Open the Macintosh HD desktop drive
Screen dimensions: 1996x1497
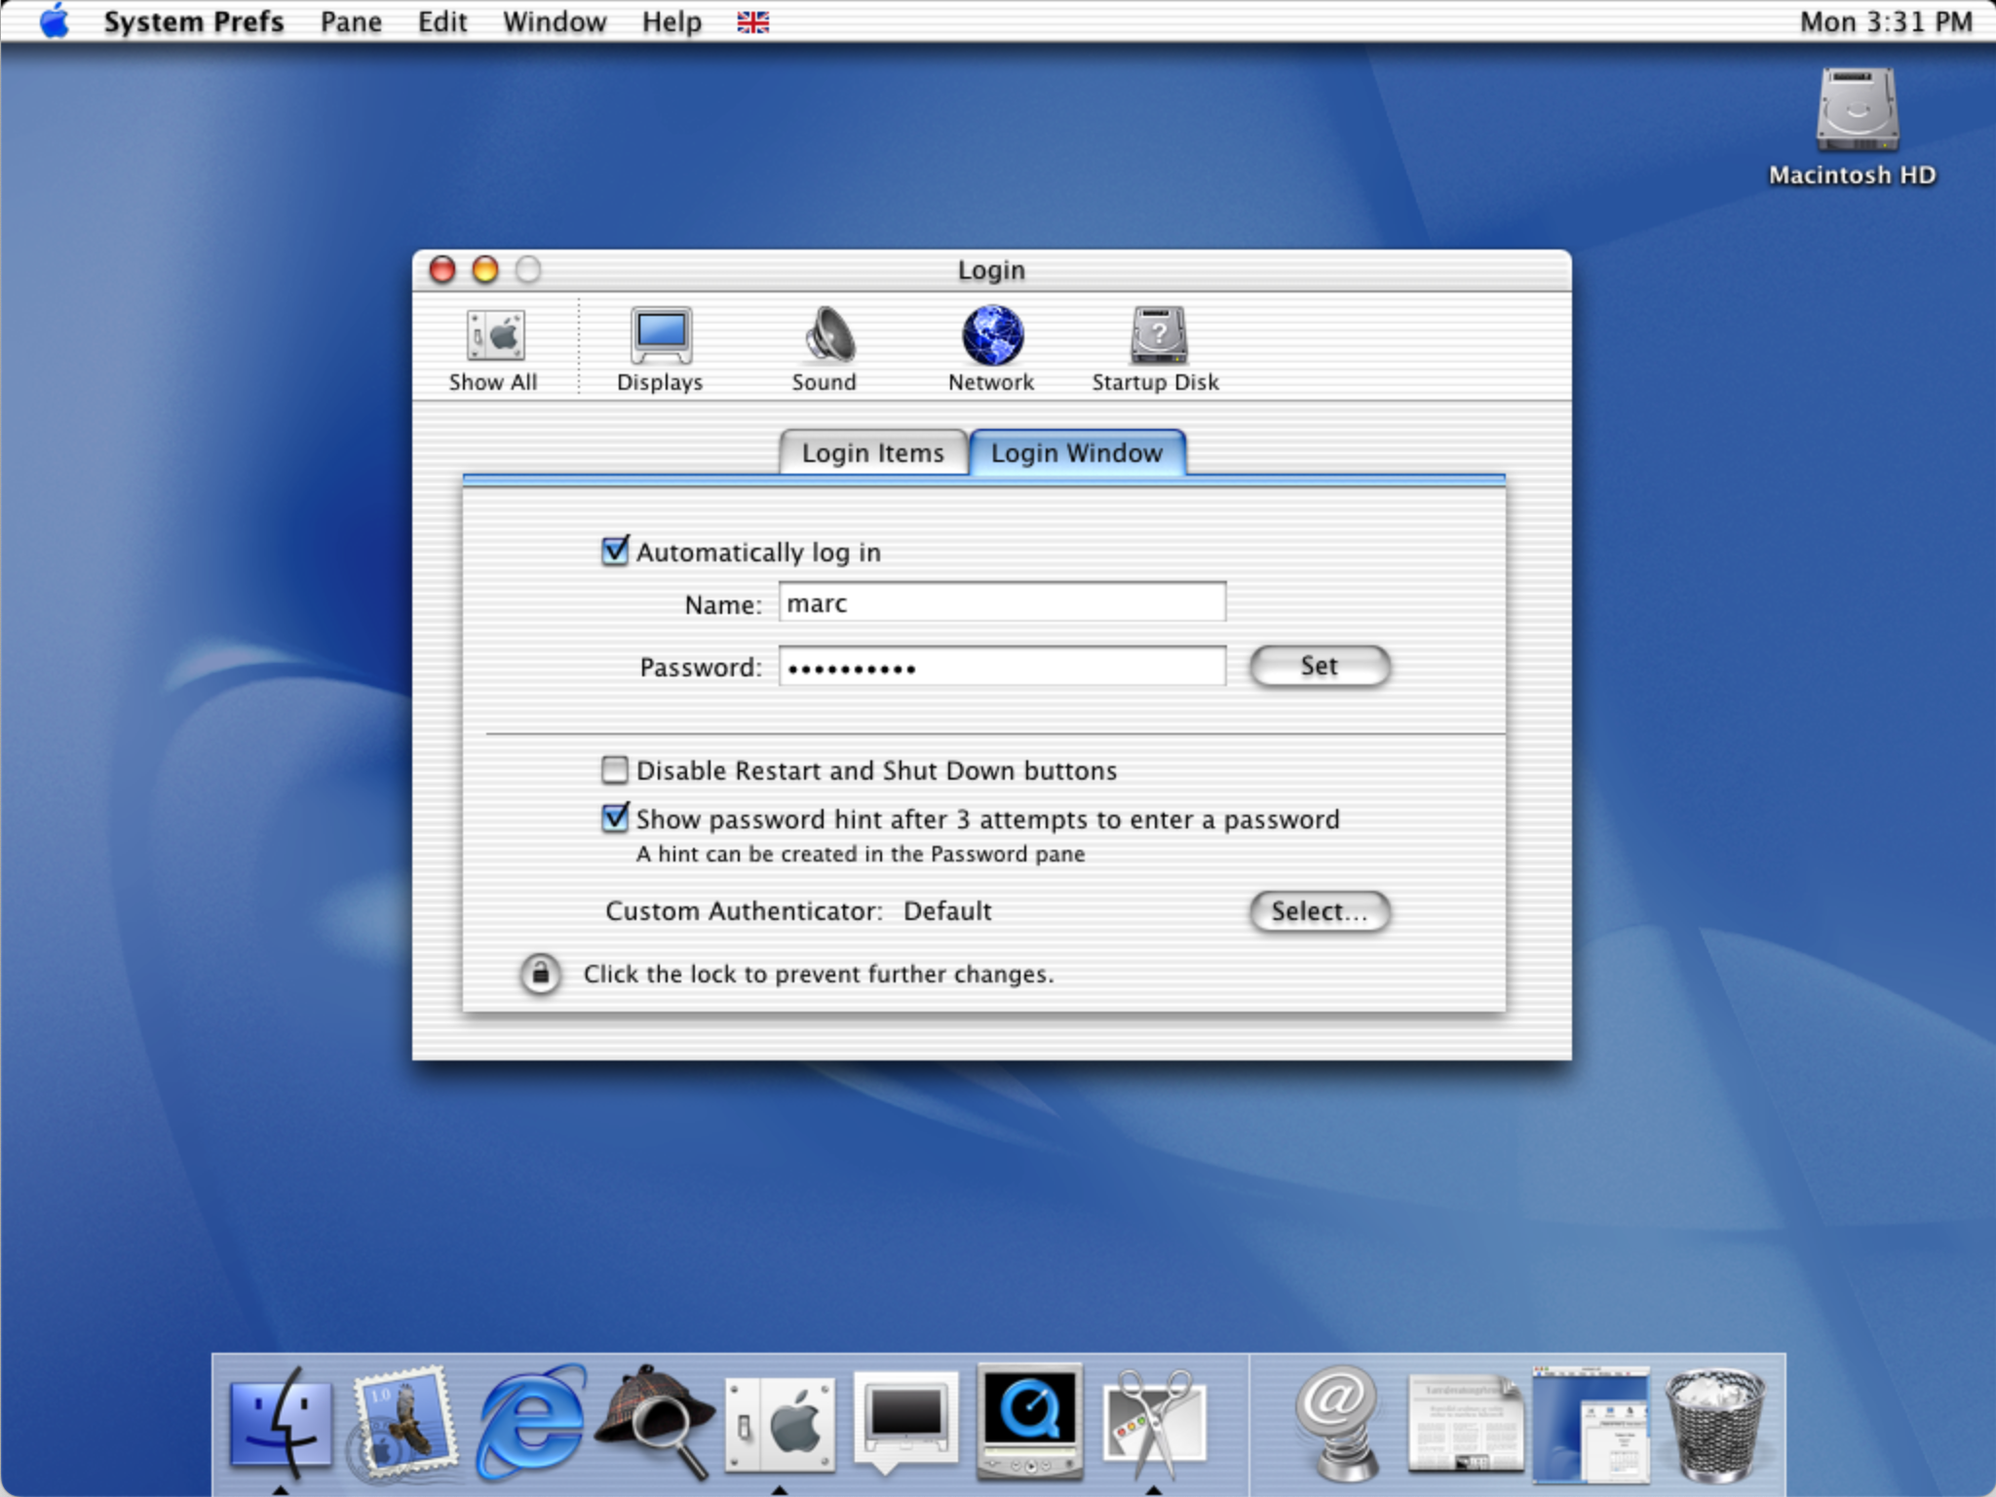pyautogui.click(x=1854, y=127)
